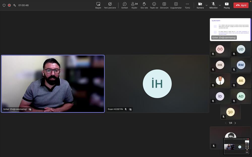Select türker's video tile
This screenshot has height=157, width=252.
pos(53,84)
